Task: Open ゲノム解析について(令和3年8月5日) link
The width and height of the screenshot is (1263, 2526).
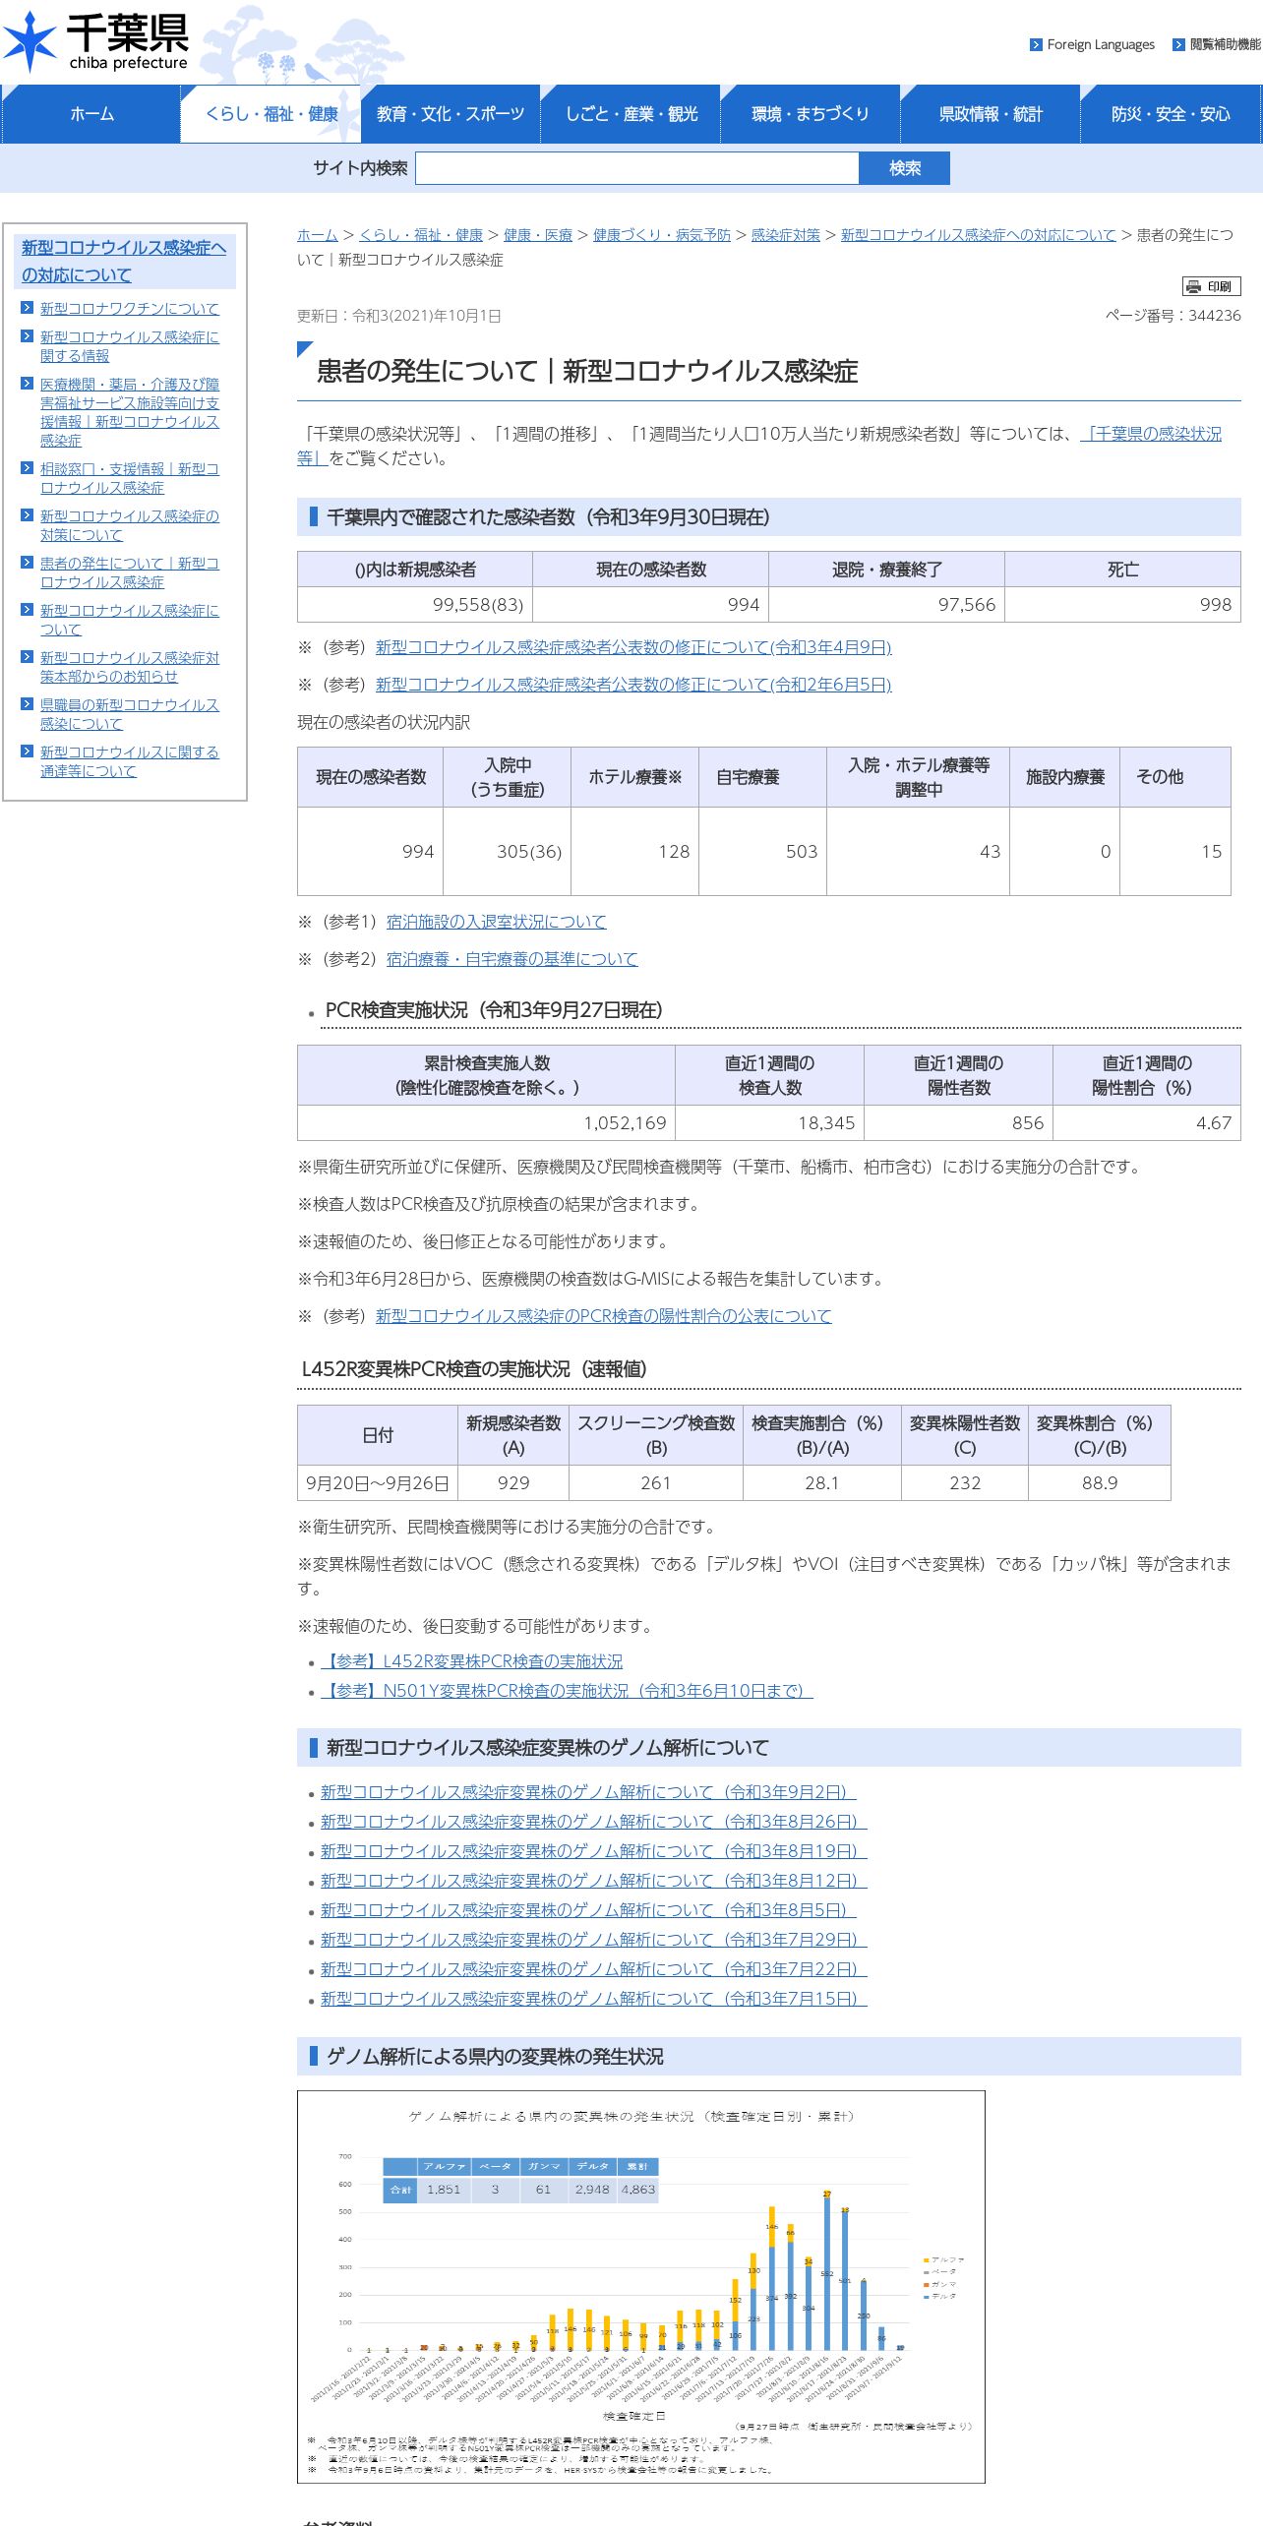Action: 588,1910
